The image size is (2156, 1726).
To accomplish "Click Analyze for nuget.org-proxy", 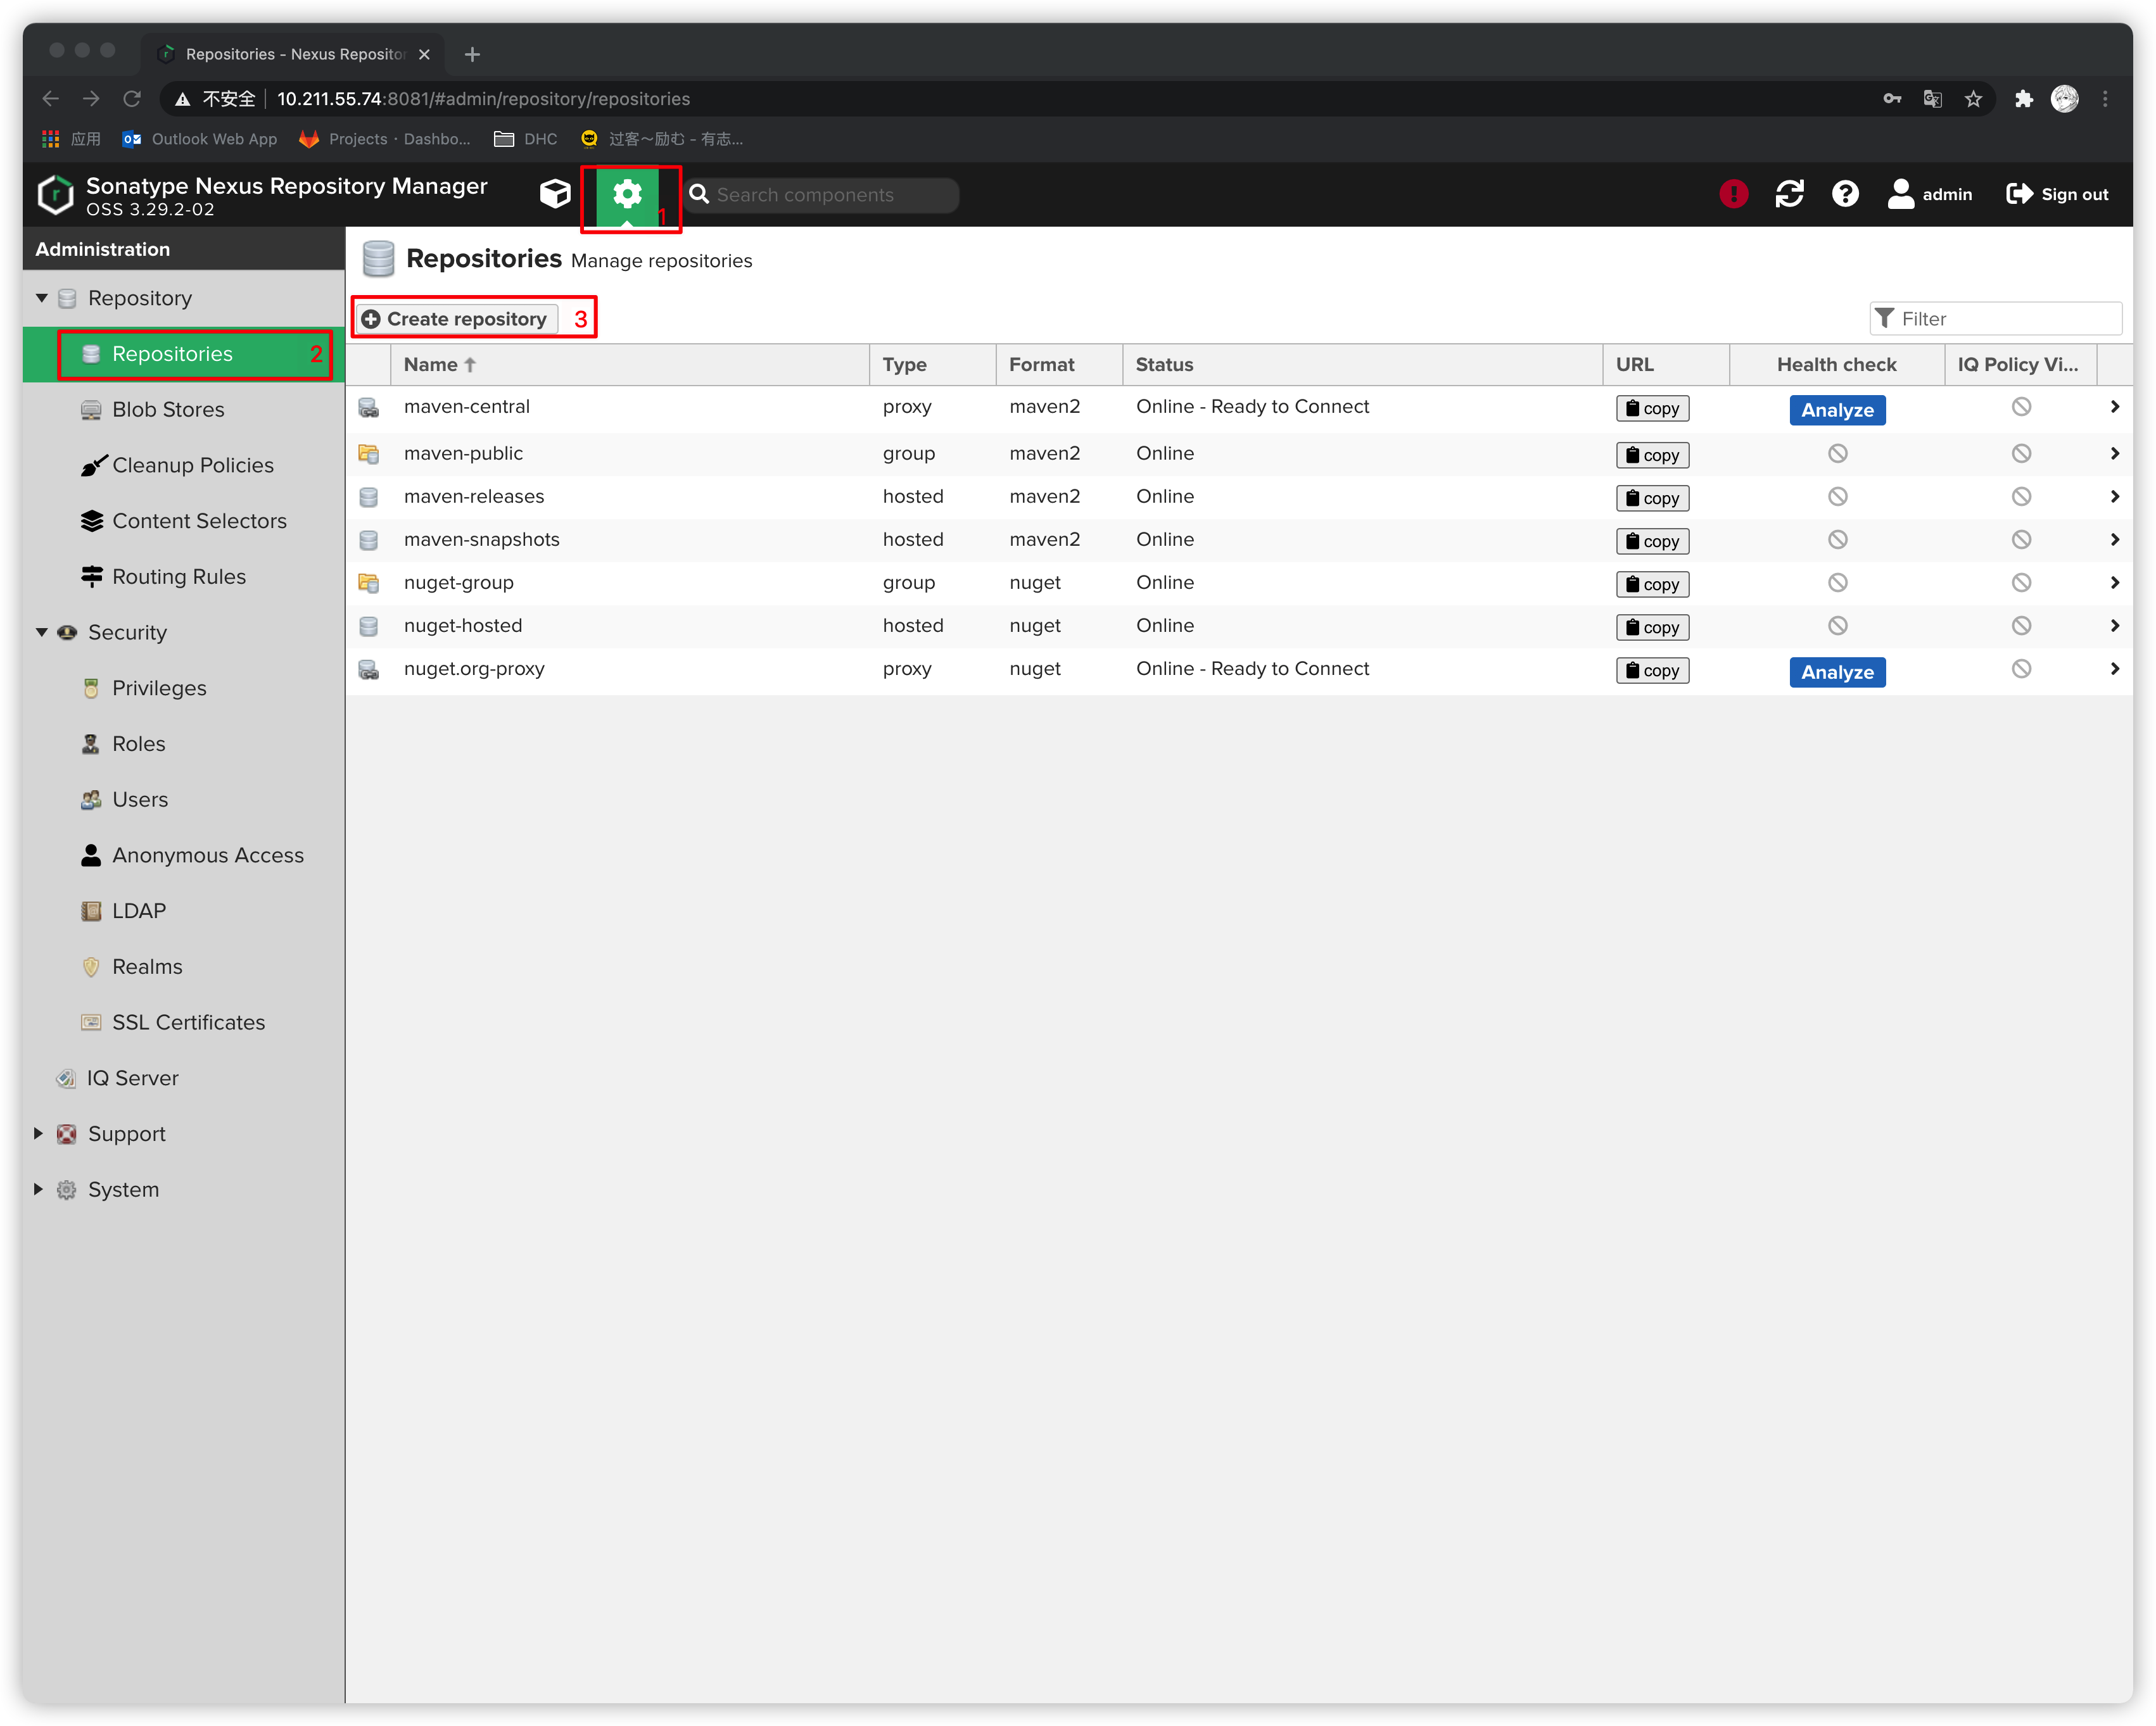I will (x=1837, y=672).
